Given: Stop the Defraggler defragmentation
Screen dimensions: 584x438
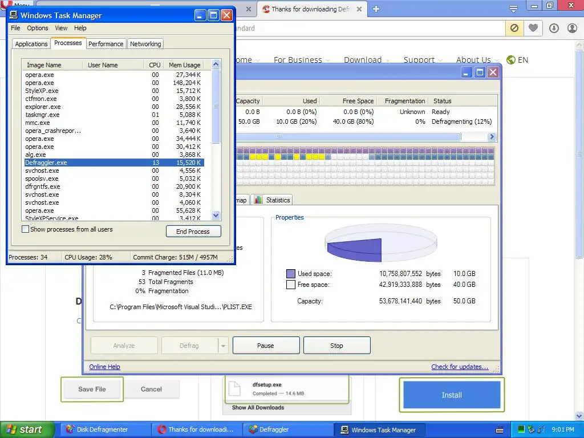Looking at the screenshot, I should [336, 346].
